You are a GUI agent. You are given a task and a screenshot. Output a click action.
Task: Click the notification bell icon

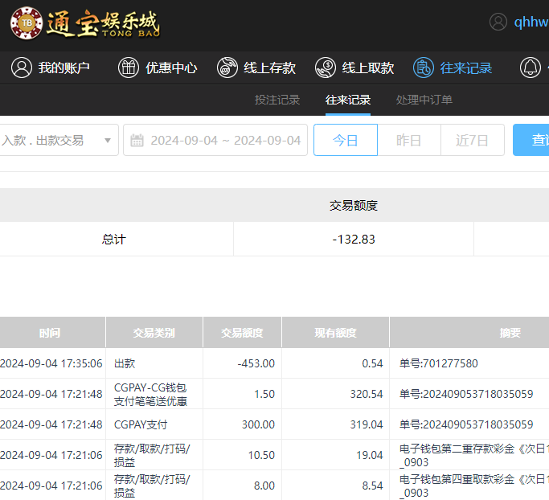point(531,68)
